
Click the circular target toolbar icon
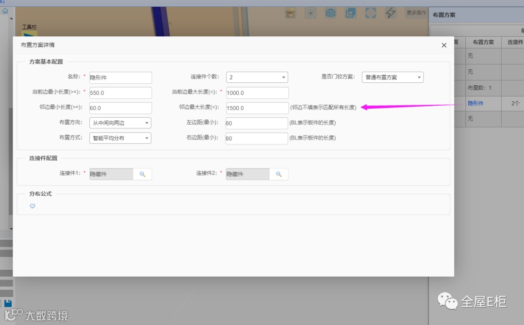(x=311, y=14)
